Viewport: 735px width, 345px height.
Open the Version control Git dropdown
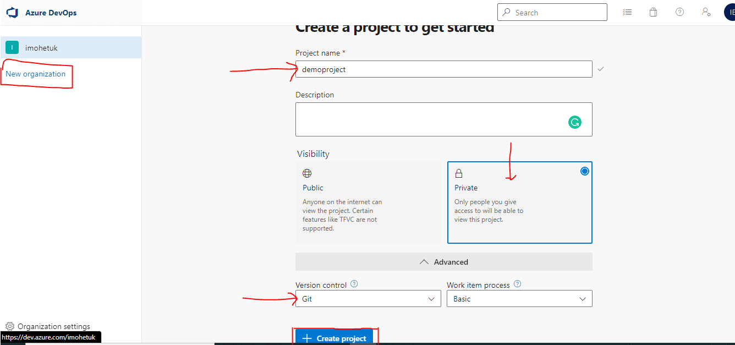tap(368, 299)
